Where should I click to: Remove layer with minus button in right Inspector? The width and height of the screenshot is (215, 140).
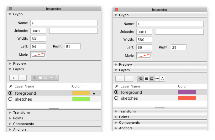click(129, 79)
